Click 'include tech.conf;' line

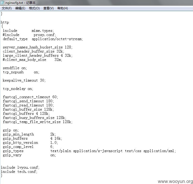click(x=19, y=172)
